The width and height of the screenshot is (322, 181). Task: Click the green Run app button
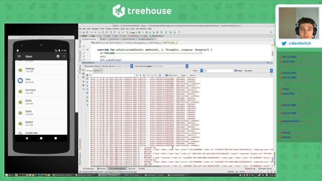coord(139,32)
